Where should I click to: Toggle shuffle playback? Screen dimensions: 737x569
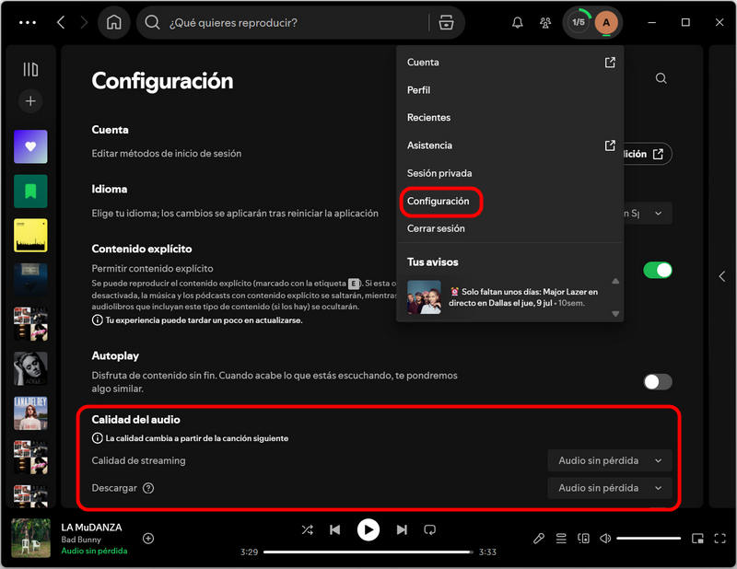[308, 530]
